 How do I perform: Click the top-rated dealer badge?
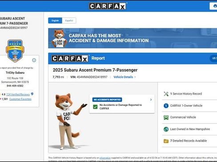click(x=15, y=50)
